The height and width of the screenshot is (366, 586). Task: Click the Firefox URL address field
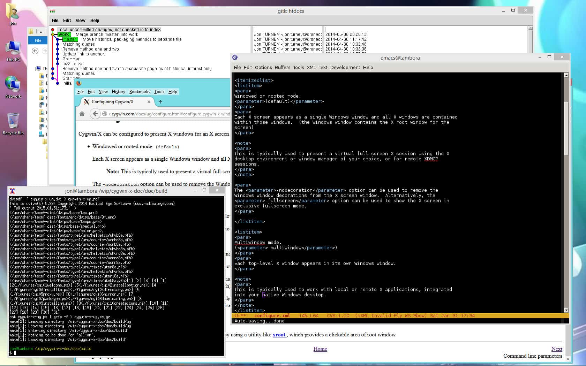169,114
